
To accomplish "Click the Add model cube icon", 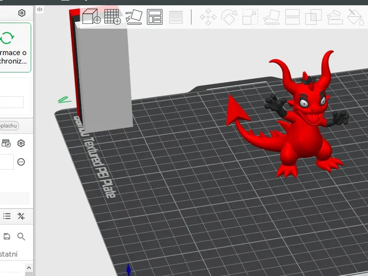I will (x=91, y=17).
